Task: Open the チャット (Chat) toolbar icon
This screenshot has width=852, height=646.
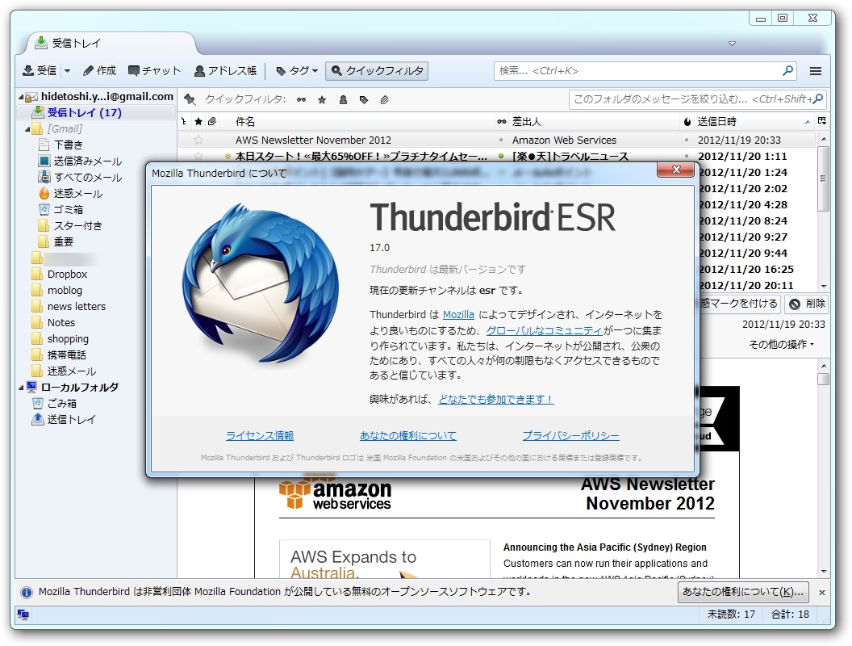Action: coord(153,70)
